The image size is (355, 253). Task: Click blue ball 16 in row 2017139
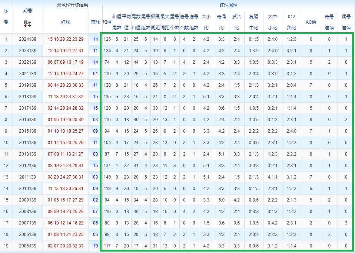coord(96,108)
